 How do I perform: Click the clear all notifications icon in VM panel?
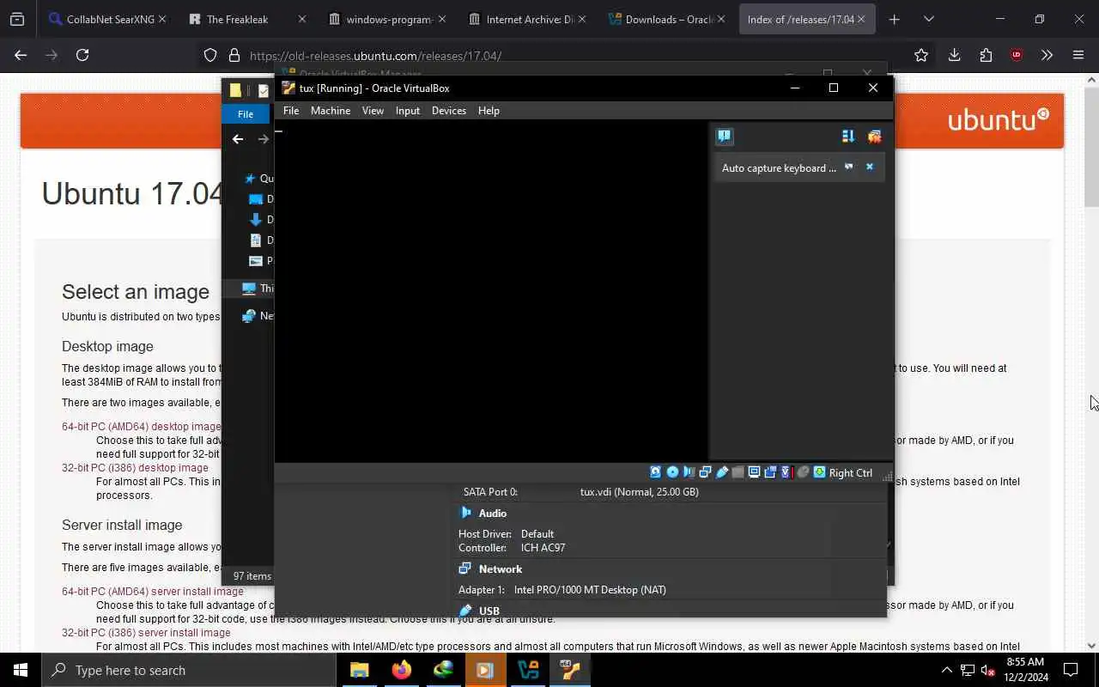pyautogui.click(x=874, y=136)
